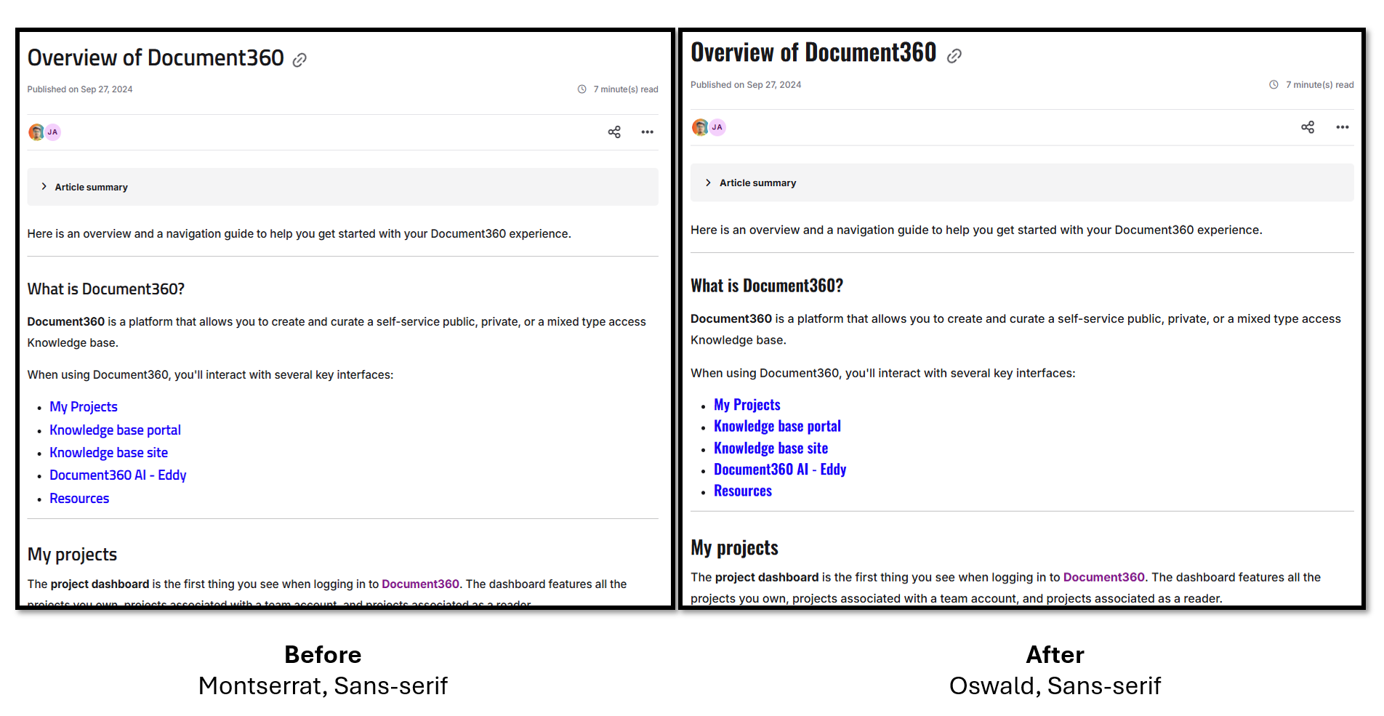Click contributor photo avatar in Before panel
Screen dimensions: 1384x716
pyautogui.click(x=36, y=132)
